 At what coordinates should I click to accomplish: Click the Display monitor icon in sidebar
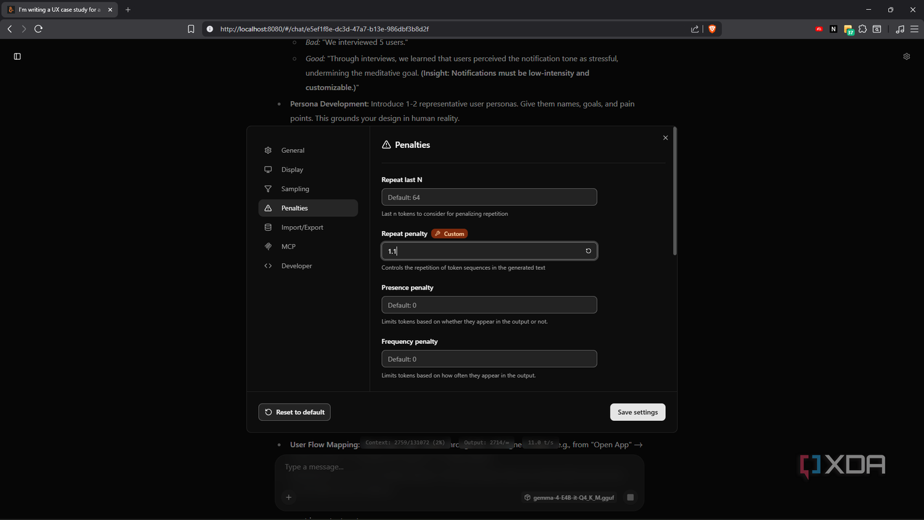tap(268, 169)
